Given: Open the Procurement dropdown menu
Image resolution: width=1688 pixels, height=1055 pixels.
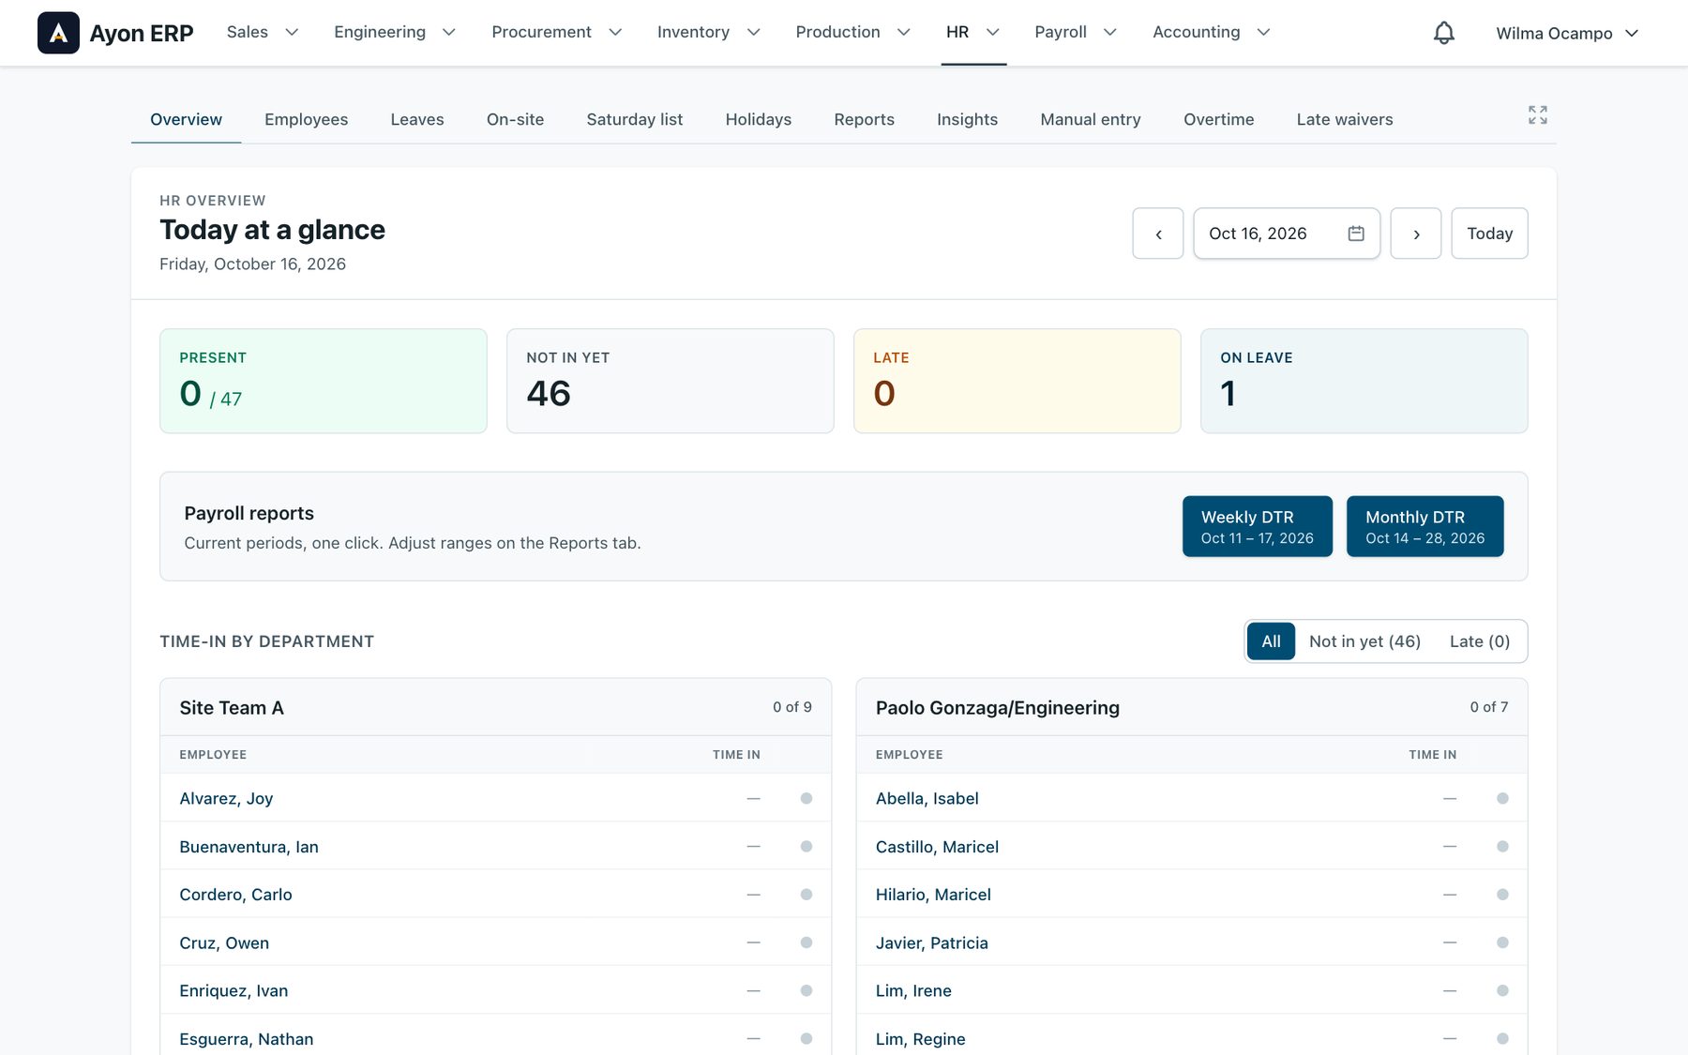Looking at the screenshot, I should [557, 32].
